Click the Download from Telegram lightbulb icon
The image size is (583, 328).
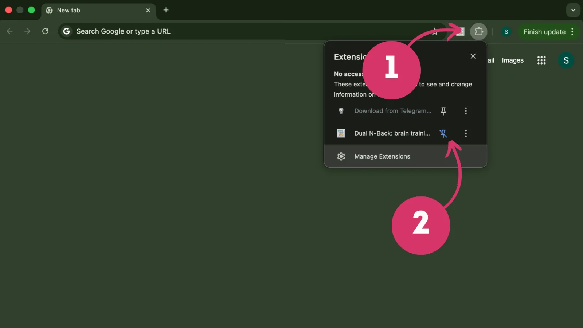(x=341, y=111)
